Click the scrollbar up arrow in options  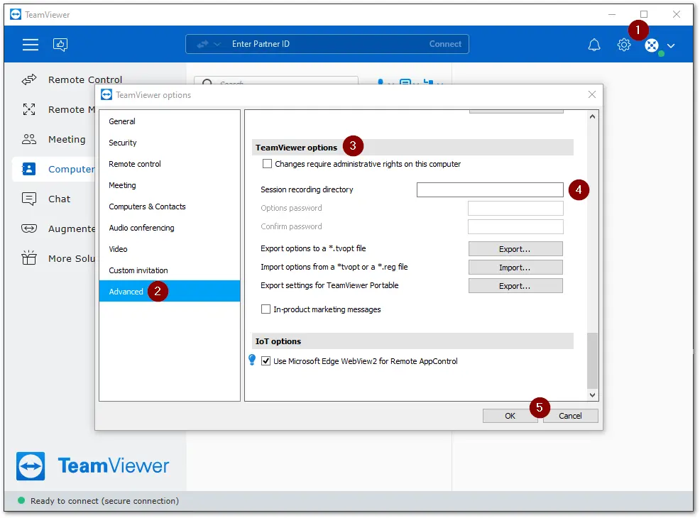(x=592, y=116)
